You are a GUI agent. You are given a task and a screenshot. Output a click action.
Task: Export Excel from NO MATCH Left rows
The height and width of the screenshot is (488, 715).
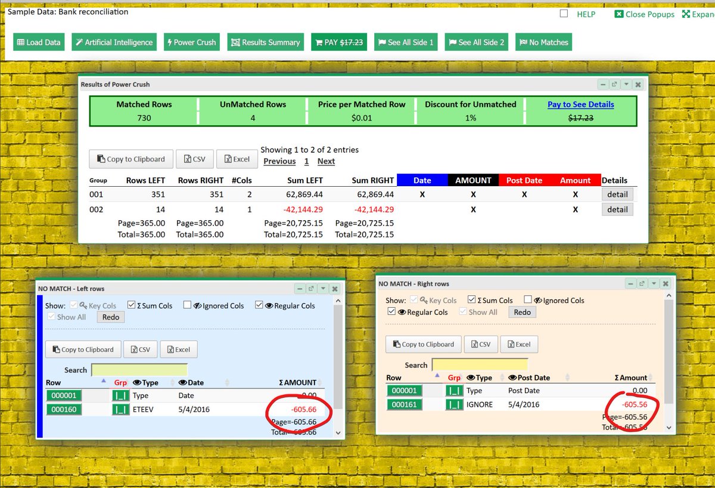click(179, 350)
